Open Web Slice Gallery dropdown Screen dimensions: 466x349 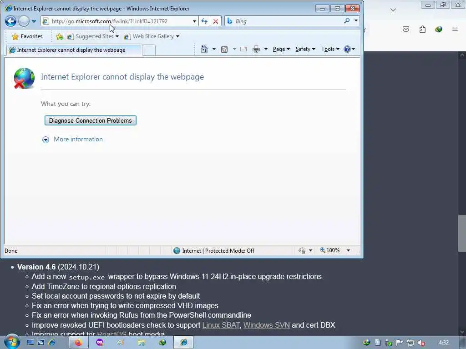pos(152,36)
